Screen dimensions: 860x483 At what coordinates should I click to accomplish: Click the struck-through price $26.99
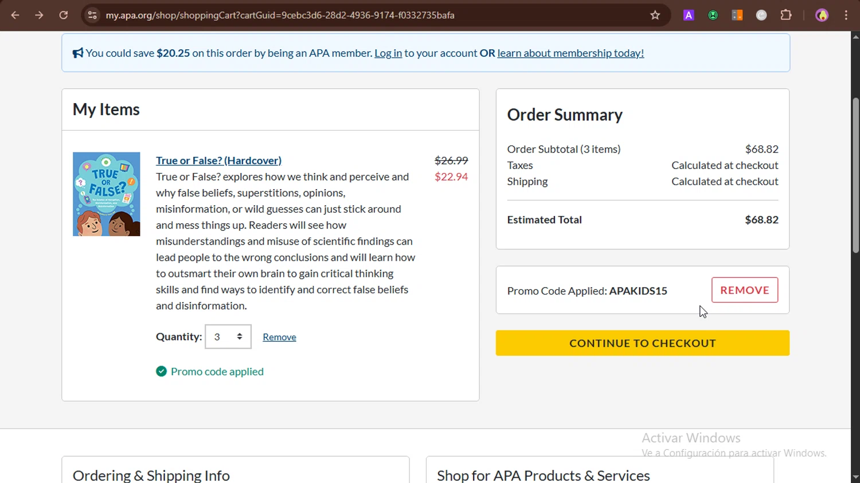pyautogui.click(x=451, y=160)
